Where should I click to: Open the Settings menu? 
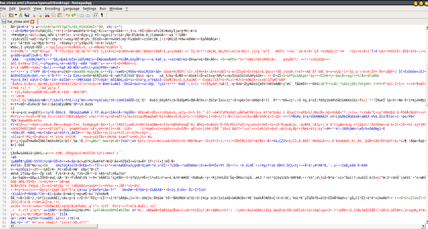coord(90,9)
